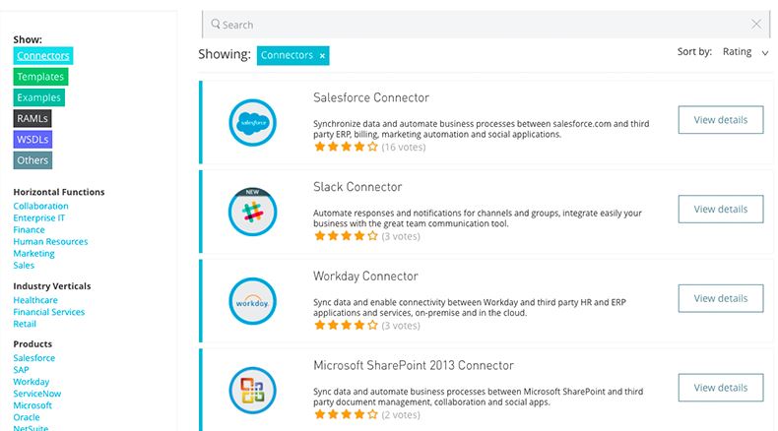Click the search magnifier icon

[x=215, y=25]
